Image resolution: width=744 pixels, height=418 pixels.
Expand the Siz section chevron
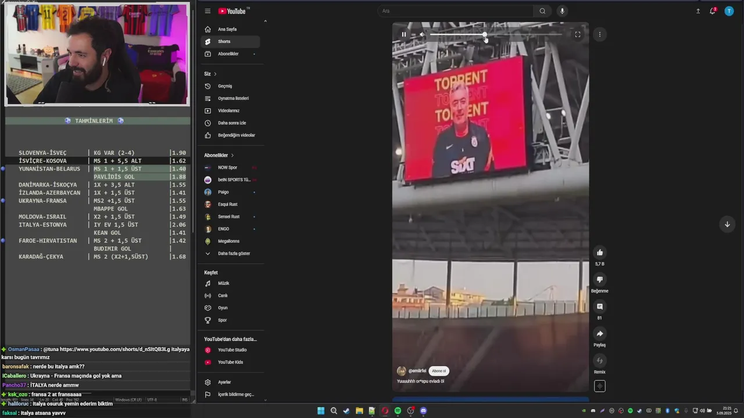tap(215, 74)
